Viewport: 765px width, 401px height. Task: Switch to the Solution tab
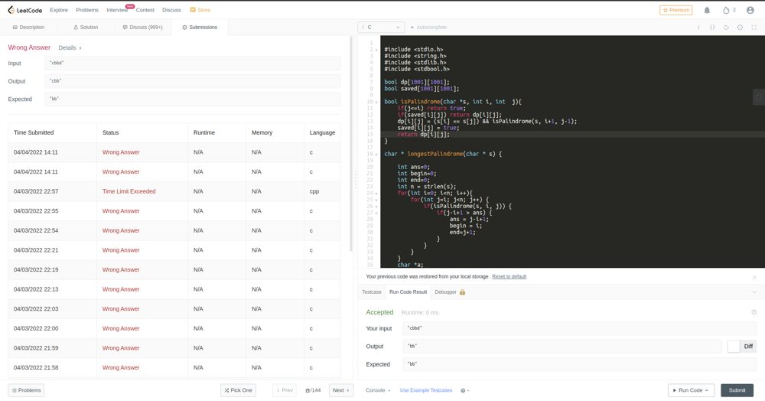86,28
